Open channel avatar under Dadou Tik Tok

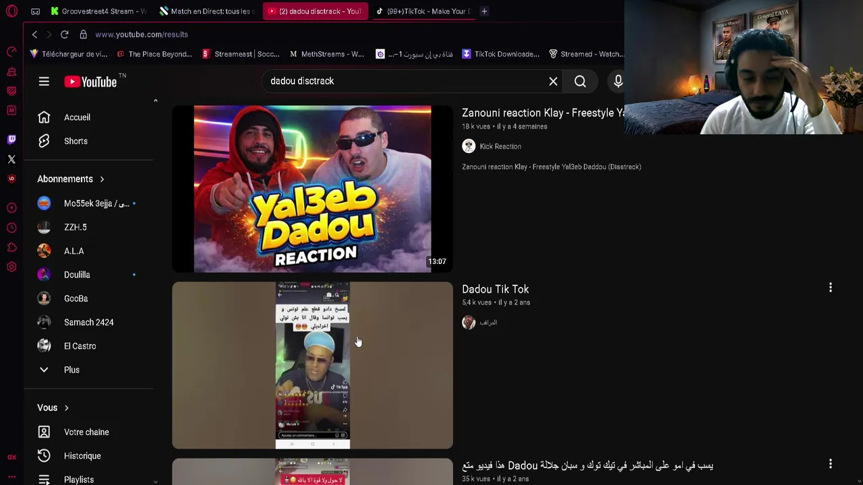click(469, 323)
